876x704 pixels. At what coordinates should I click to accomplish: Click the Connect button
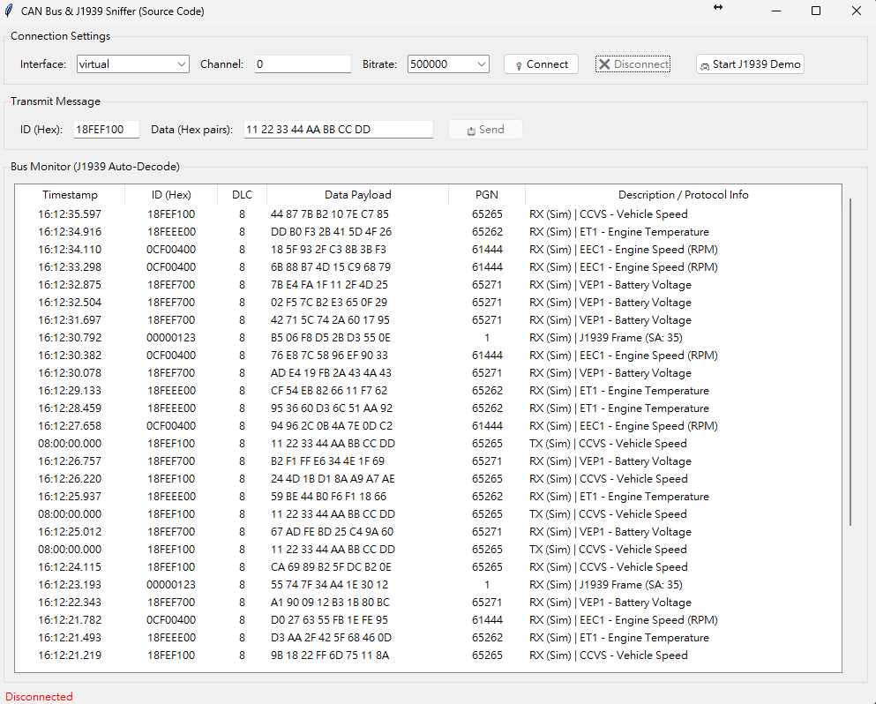541,64
